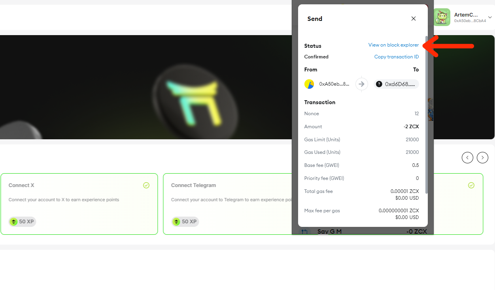Open the Say G M activity row
This screenshot has width=495, height=290.
(x=363, y=231)
